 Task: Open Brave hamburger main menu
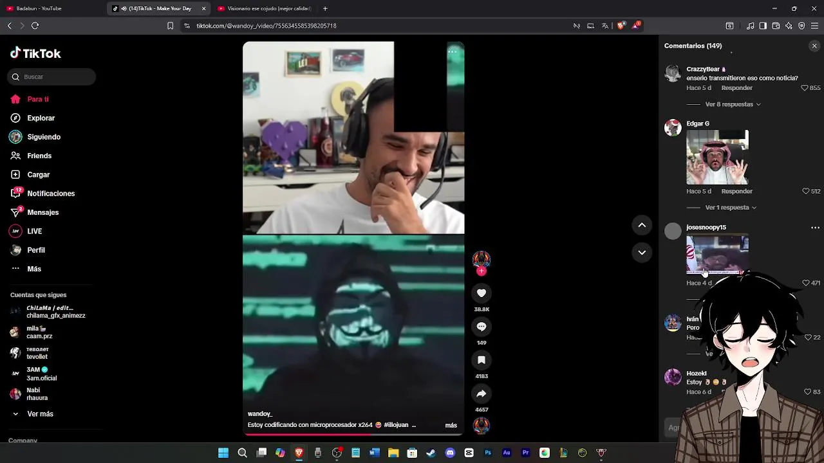[814, 26]
